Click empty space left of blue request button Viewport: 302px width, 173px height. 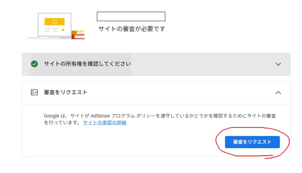147,142
